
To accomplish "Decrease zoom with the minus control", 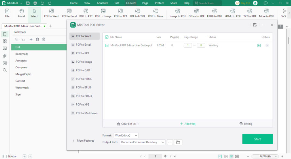I will (x=248, y=156).
